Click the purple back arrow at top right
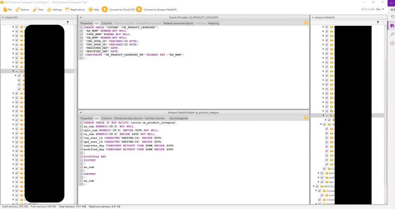This screenshot has height=209, width=395. pos(392,3)
